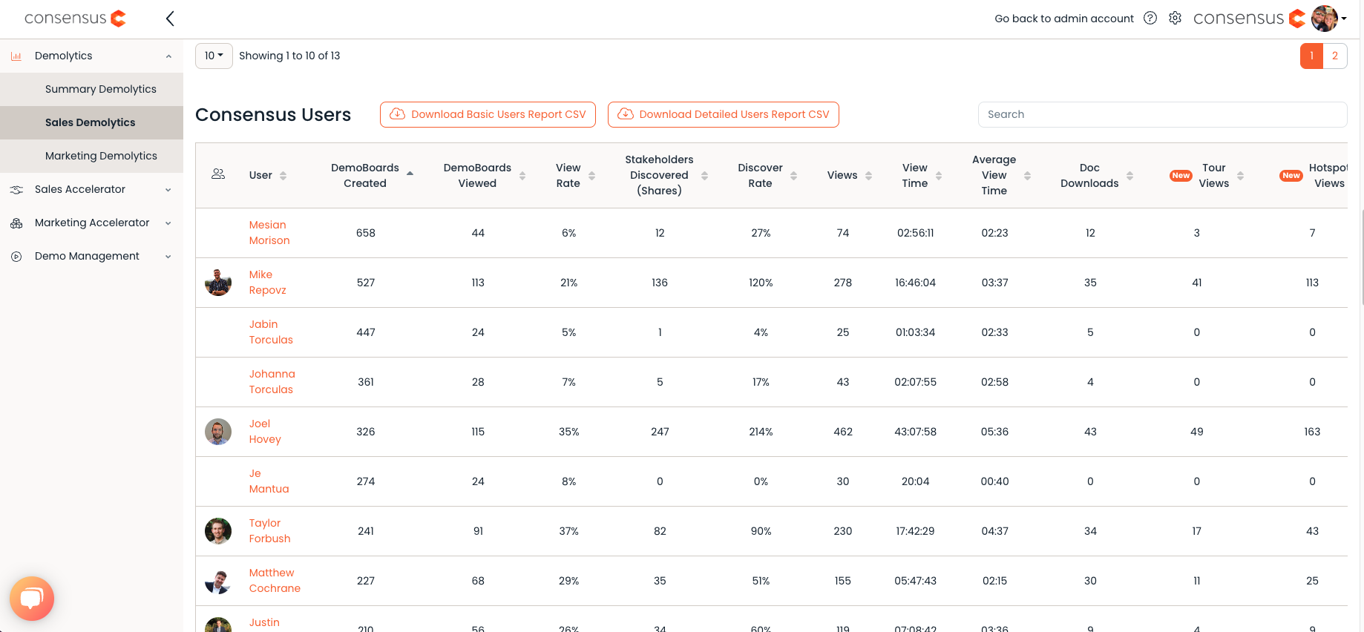Select pagination page 1

(x=1311, y=56)
